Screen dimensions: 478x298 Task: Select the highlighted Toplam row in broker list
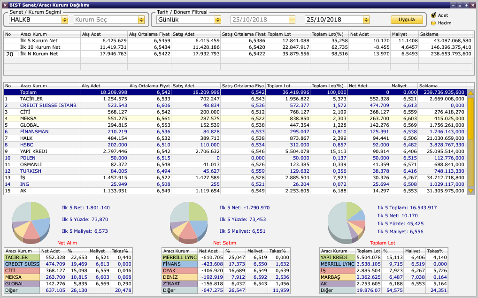pos(234,92)
